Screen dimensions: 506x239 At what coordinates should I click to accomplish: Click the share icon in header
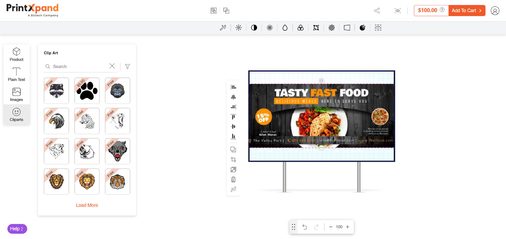(x=377, y=11)
